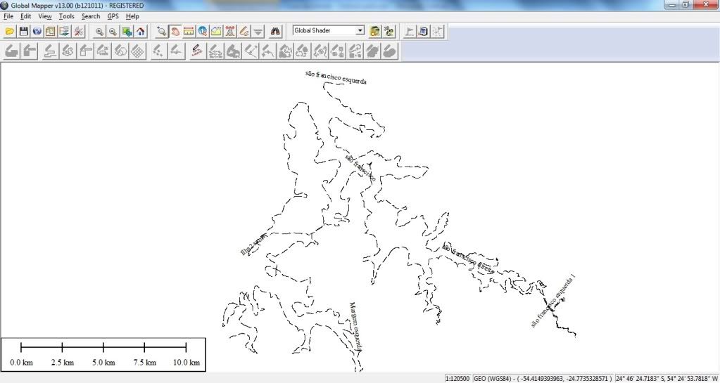Viewport: 720px width, 383px height.
Task: Click the Save floppy disk icon
Action: pyautogui.click(x=23, y=31)
